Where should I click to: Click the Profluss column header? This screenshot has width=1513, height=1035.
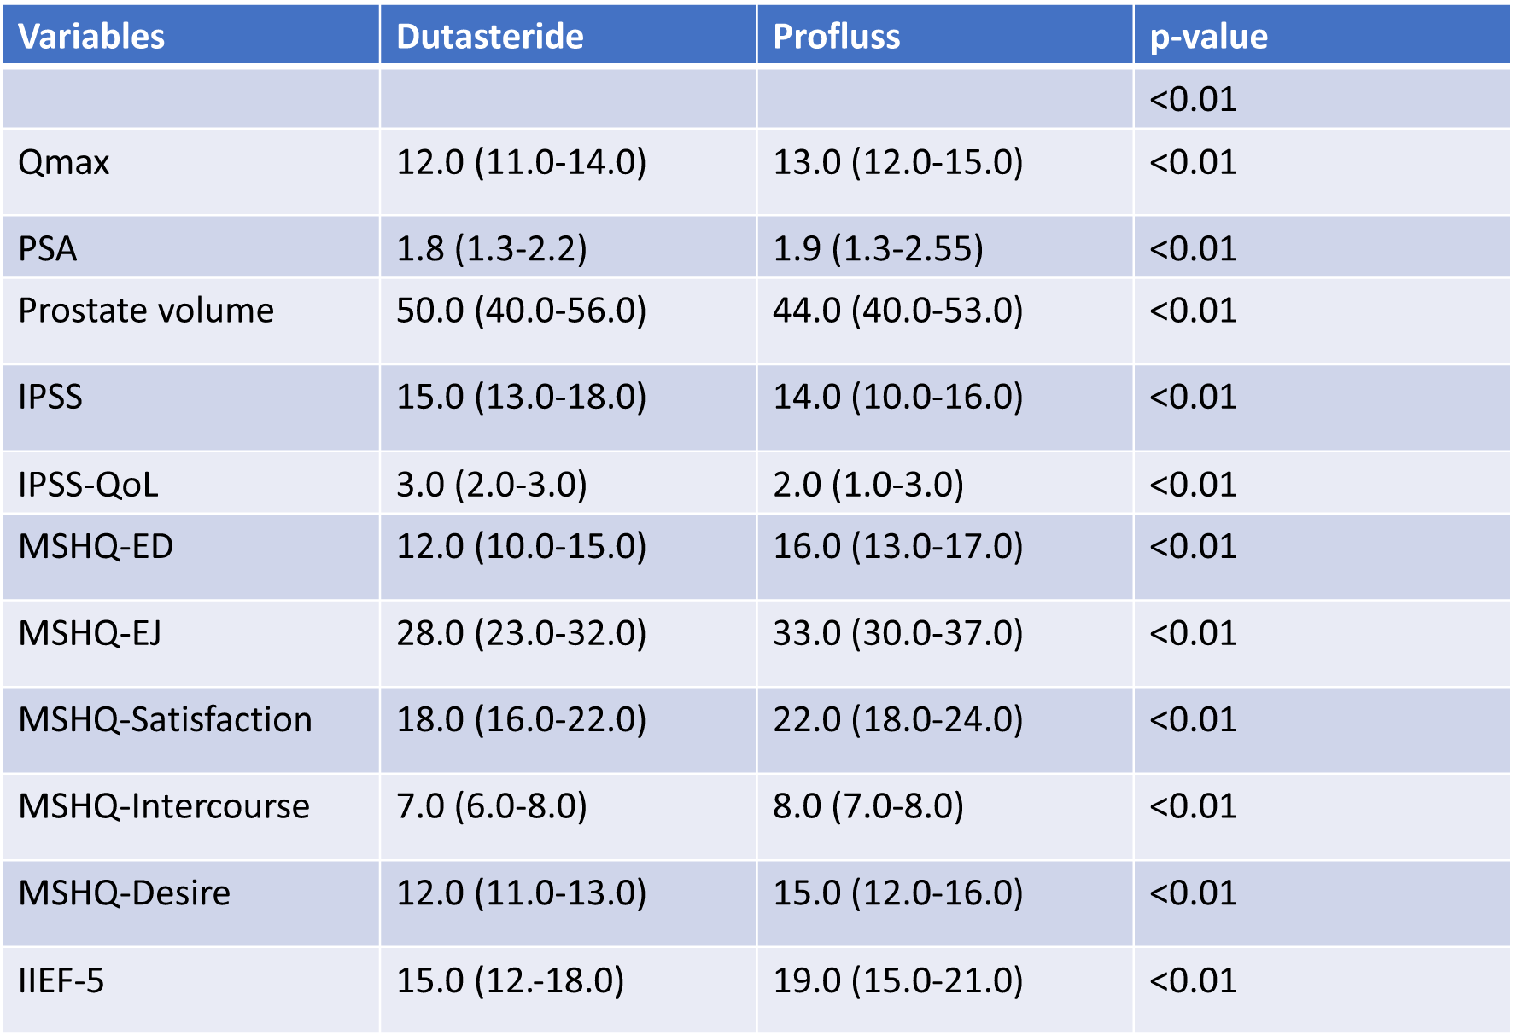pyautogui.click(x=837, y=37)
